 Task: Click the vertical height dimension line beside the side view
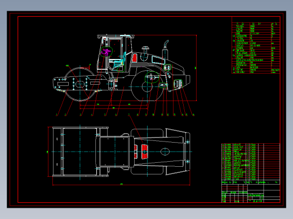click(197, 68)
